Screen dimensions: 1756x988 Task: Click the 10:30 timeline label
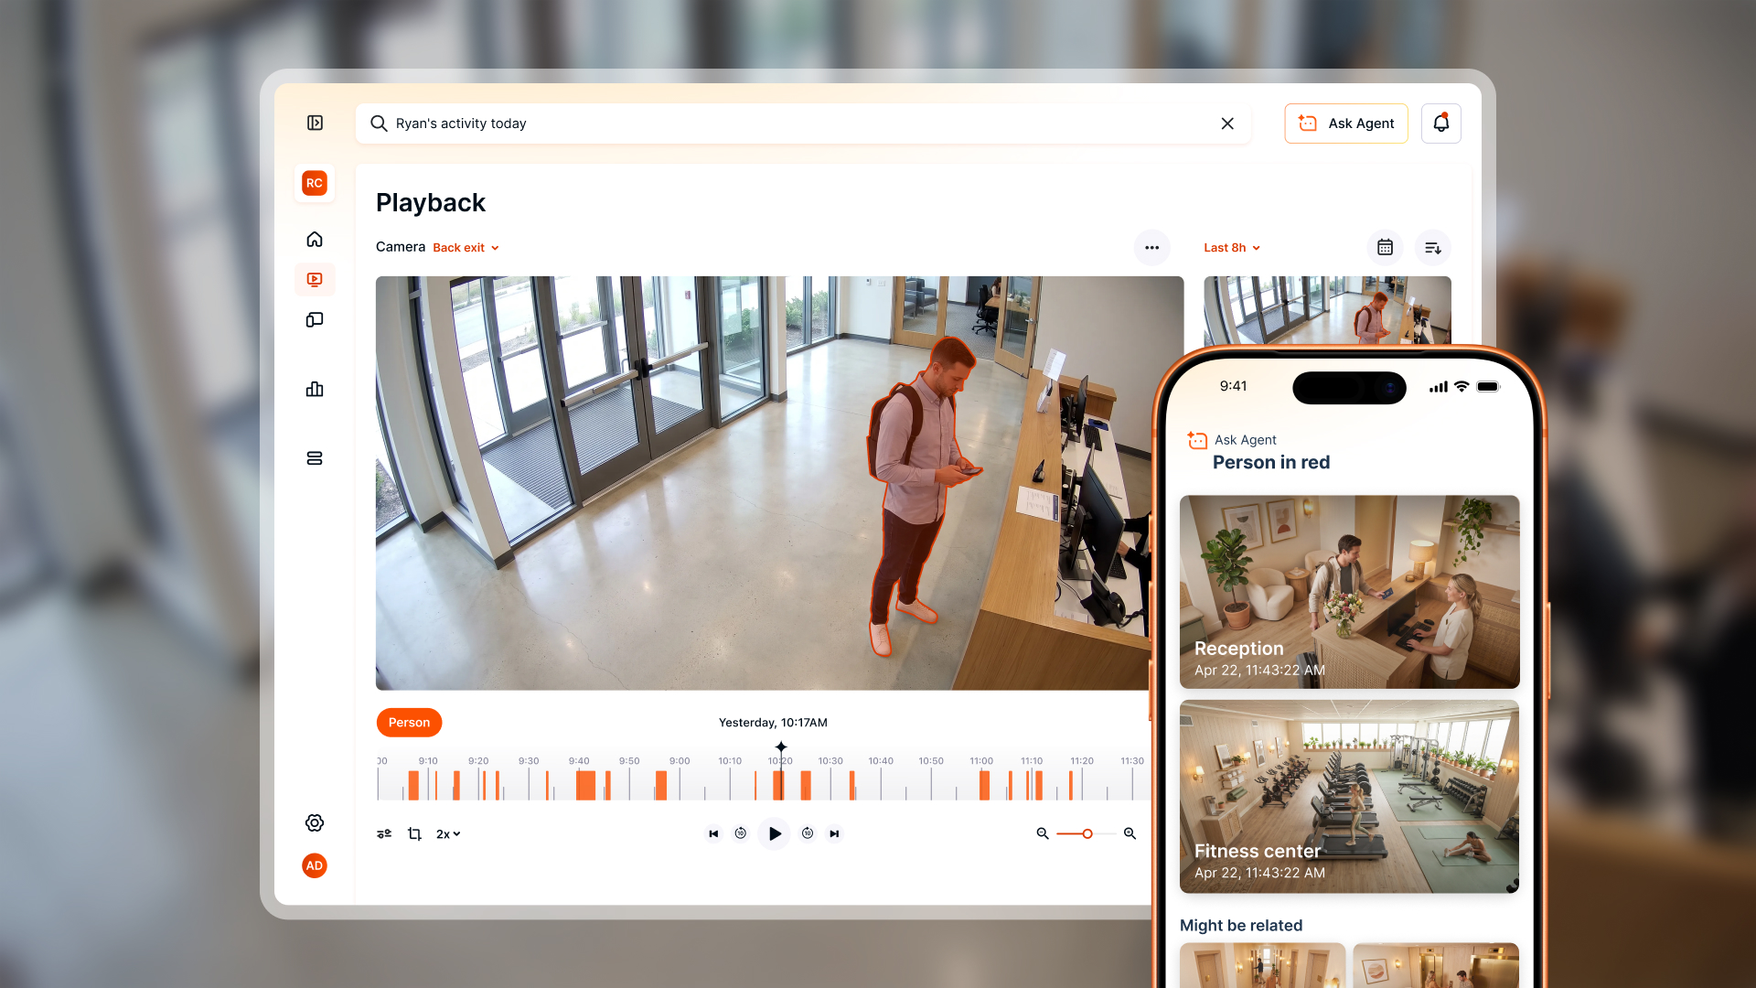[830, 761]
